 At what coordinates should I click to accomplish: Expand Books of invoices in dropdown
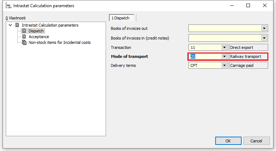pos(264,38)
